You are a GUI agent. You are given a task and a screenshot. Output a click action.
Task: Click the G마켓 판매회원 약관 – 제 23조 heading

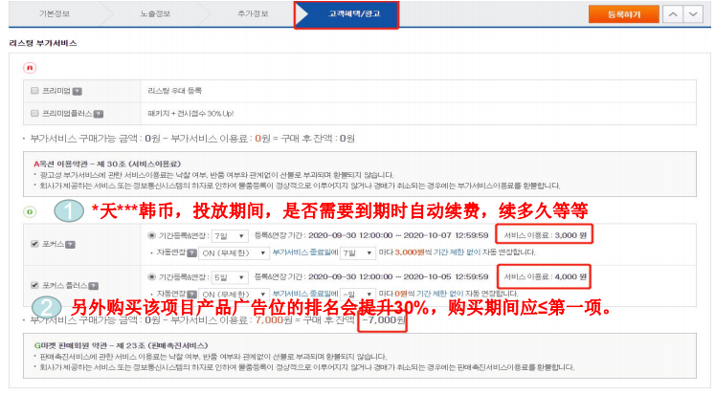121,345
